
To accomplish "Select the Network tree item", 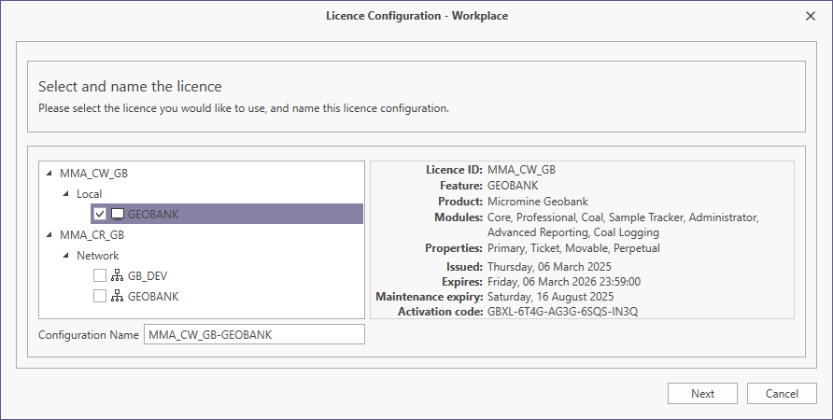I will (x=98, y=256).
